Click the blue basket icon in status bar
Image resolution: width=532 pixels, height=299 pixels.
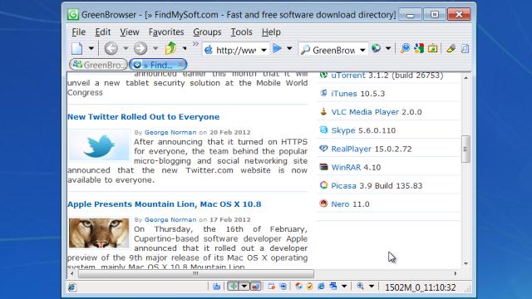[216, 287]
